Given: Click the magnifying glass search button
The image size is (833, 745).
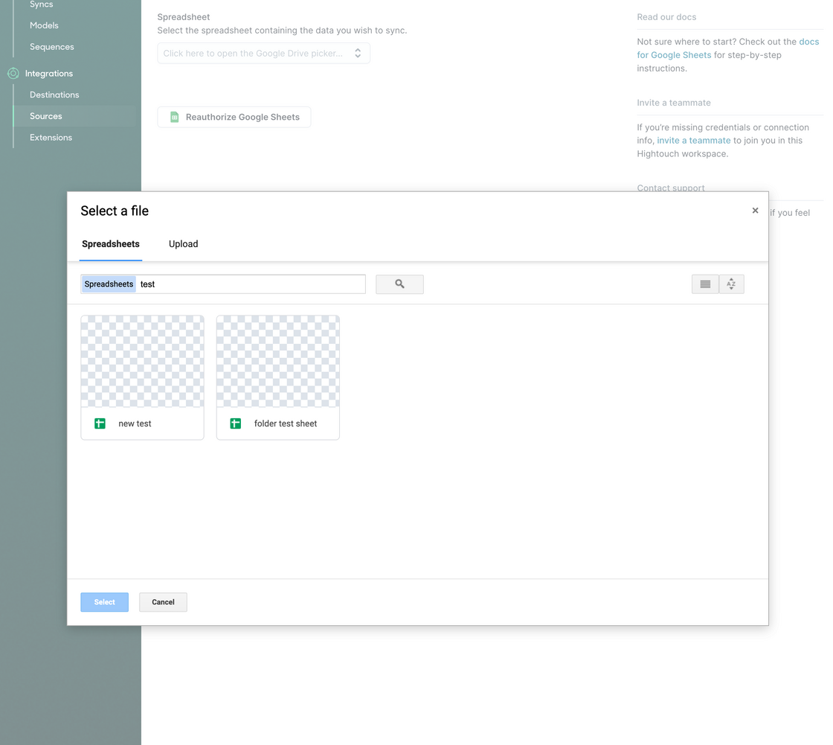Looking at the screenshot, I should (399, 284).
